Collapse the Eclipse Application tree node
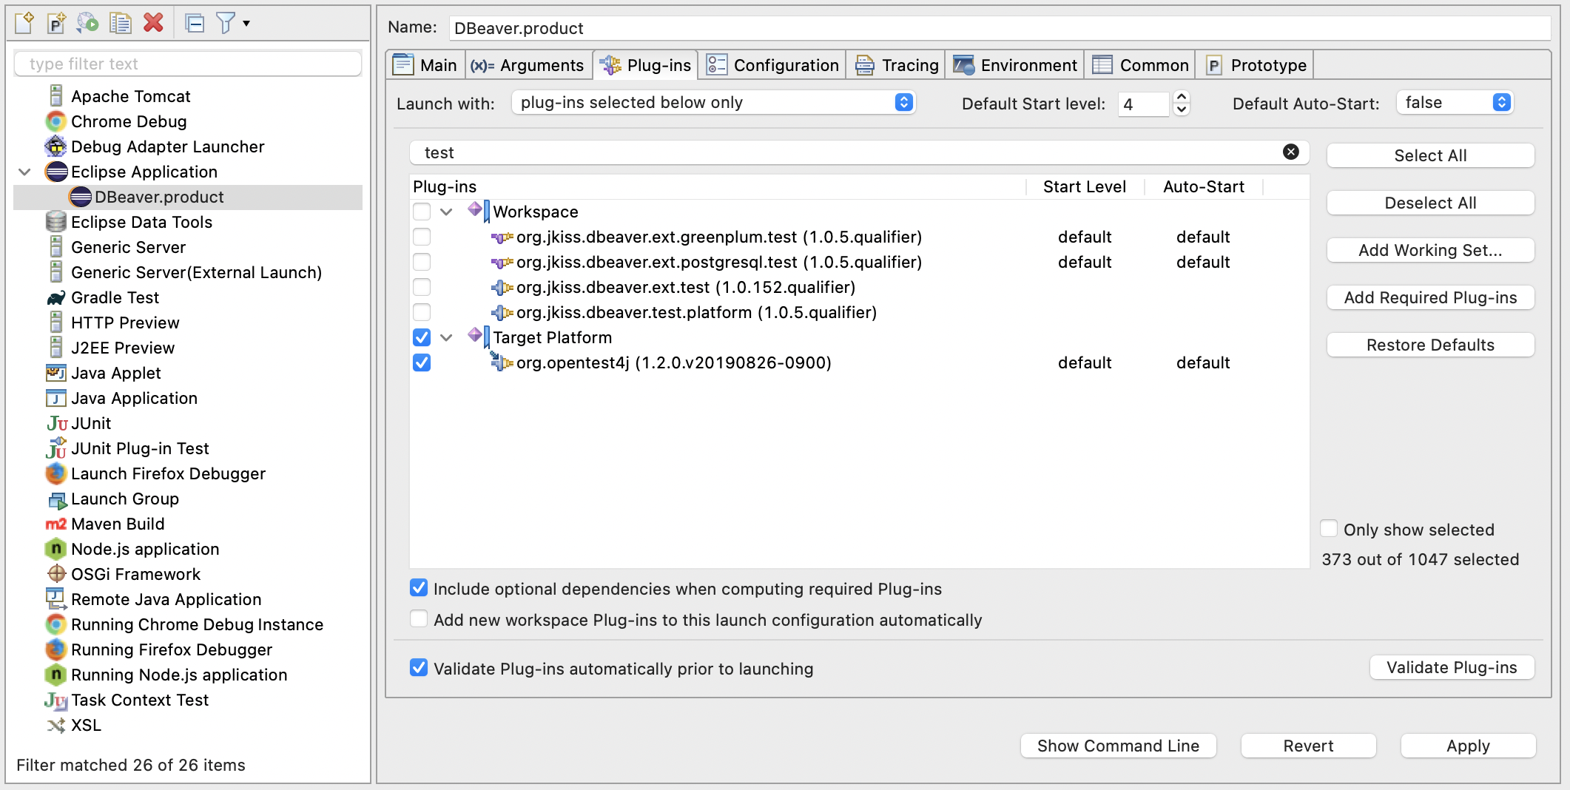Image resolution: width=1570 pixels, height=790 pixels. (24, 172)
